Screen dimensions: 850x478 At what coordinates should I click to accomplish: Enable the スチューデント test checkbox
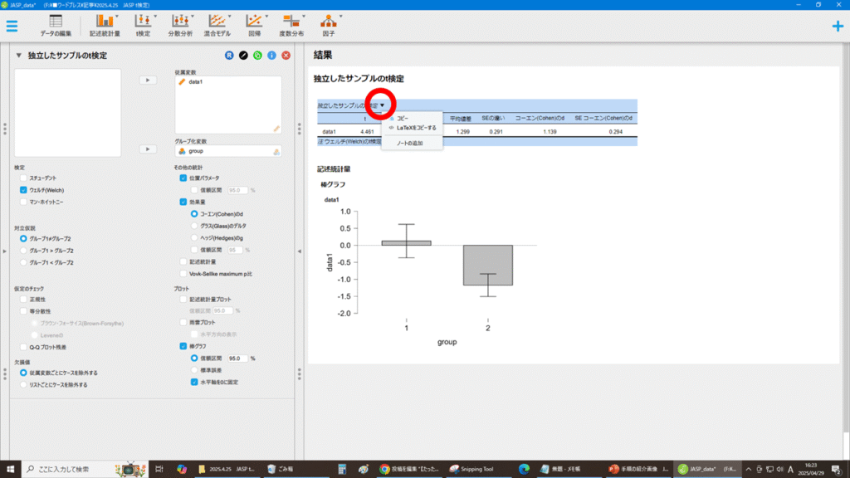tap(23, 178)
